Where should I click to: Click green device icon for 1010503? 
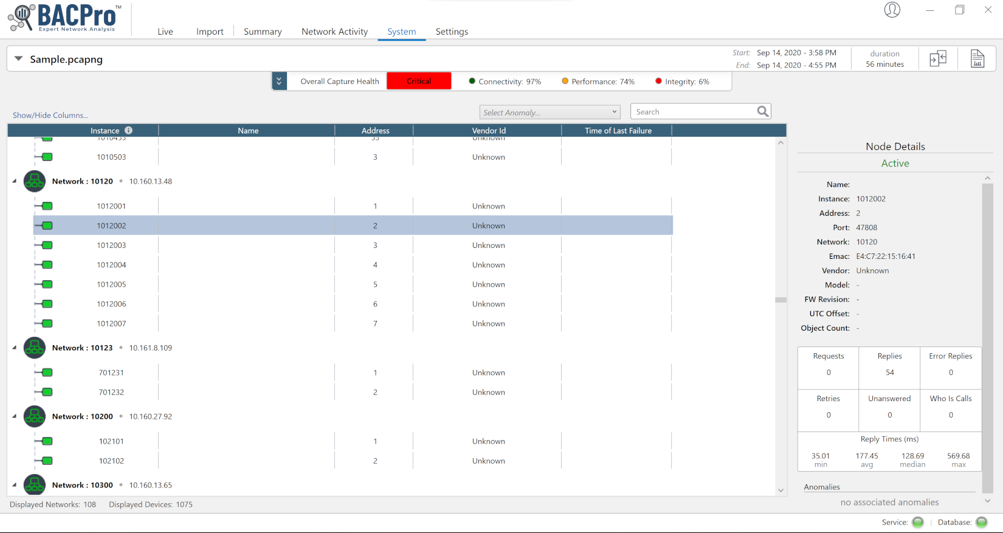pyautogui.click(x=47, y=157)
